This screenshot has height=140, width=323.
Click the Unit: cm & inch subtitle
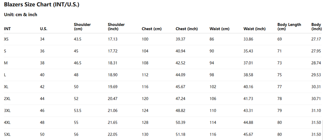[21, 15]
